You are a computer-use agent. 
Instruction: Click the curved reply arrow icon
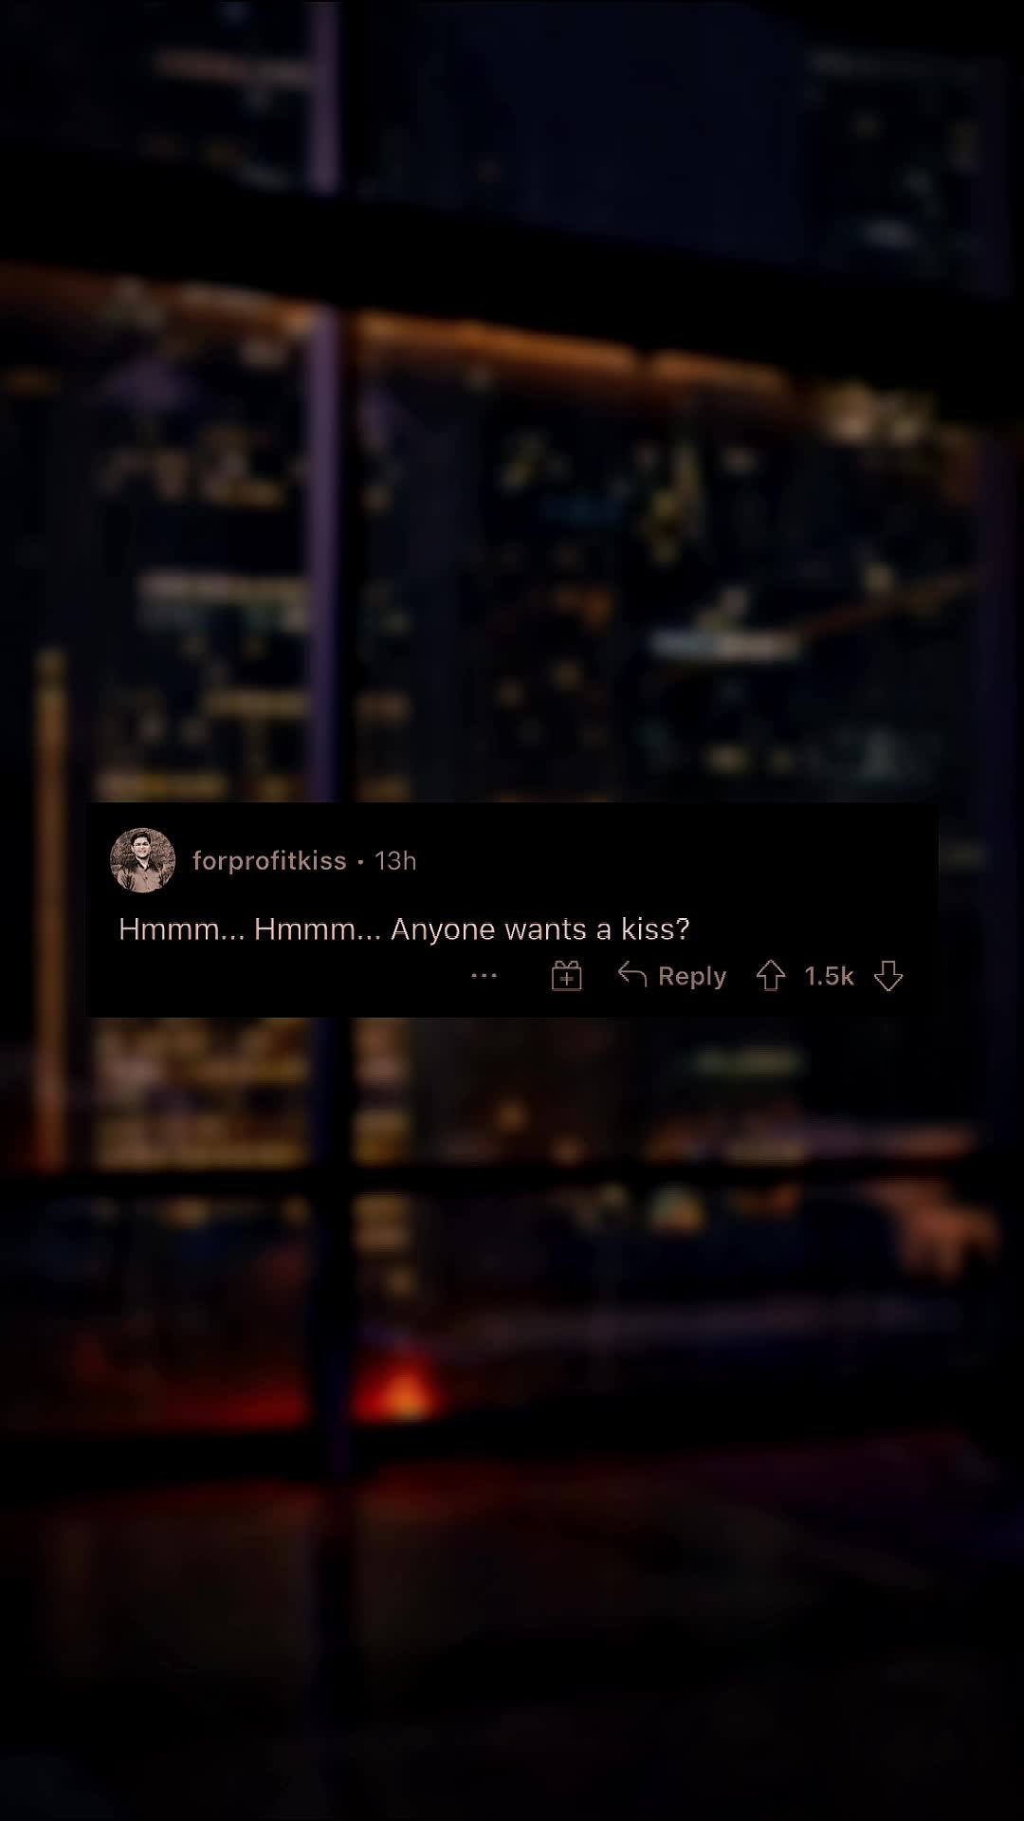(632, 974)
